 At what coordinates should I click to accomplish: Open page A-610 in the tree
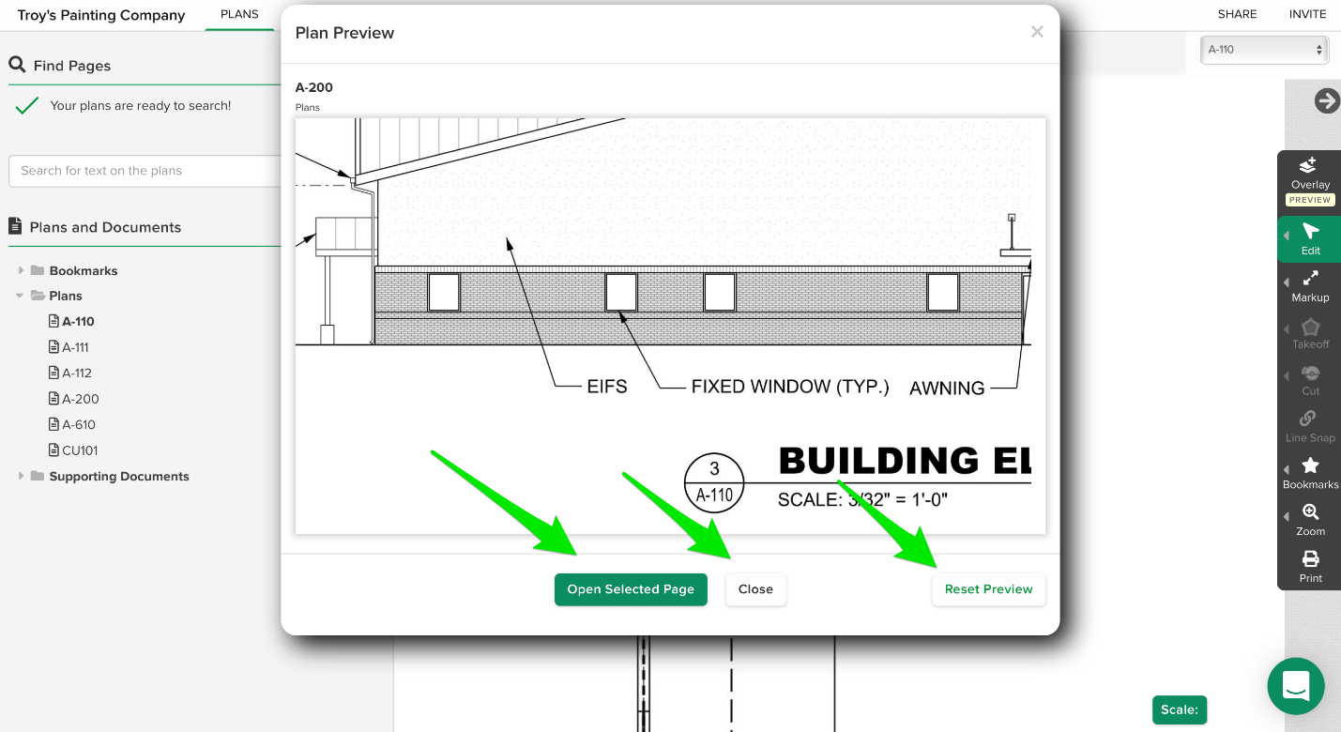click(79, 424)
